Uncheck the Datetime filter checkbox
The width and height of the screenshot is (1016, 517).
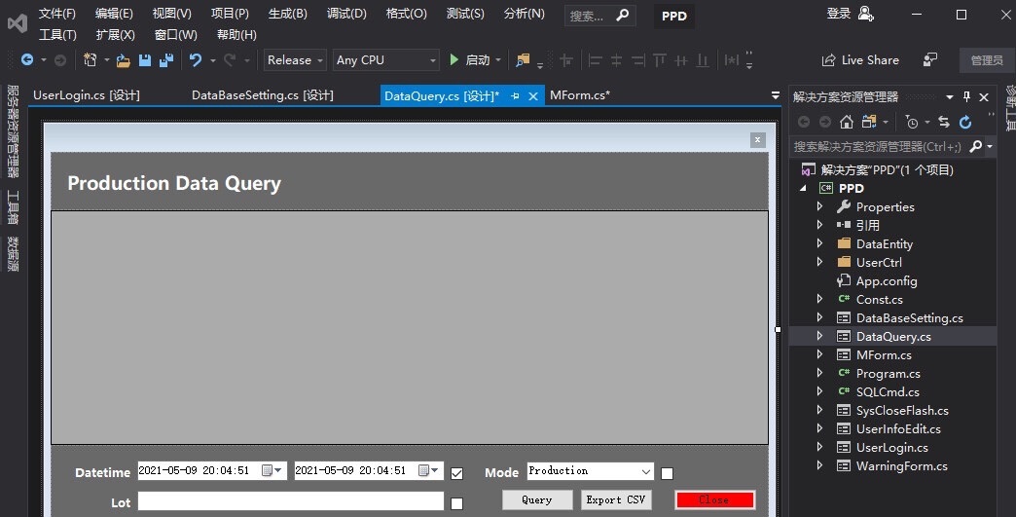click(456, 473)
